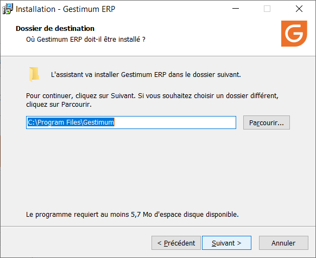316x258 pixels.
Task: Go back with the Précédent button
Action: pos(176,243)
